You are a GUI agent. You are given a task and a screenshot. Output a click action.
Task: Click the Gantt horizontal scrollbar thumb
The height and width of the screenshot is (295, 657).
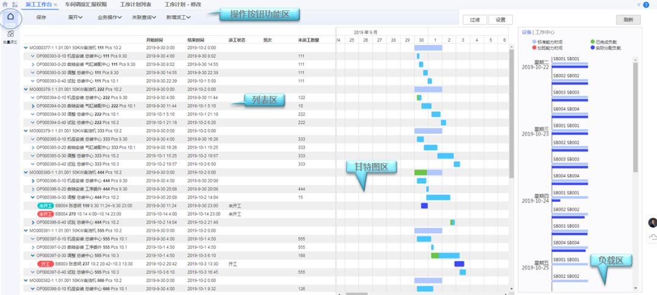click(356, 294)
